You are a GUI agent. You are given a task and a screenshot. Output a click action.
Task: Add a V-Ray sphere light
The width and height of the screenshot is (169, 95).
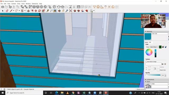click(98, 7)
